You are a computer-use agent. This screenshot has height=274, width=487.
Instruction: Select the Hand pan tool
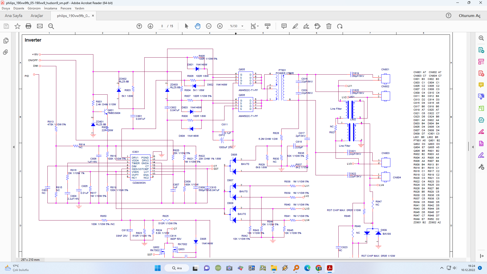click(x=198, y=26)
